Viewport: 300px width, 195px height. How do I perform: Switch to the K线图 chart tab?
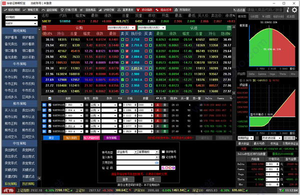[x=266, y=16]
